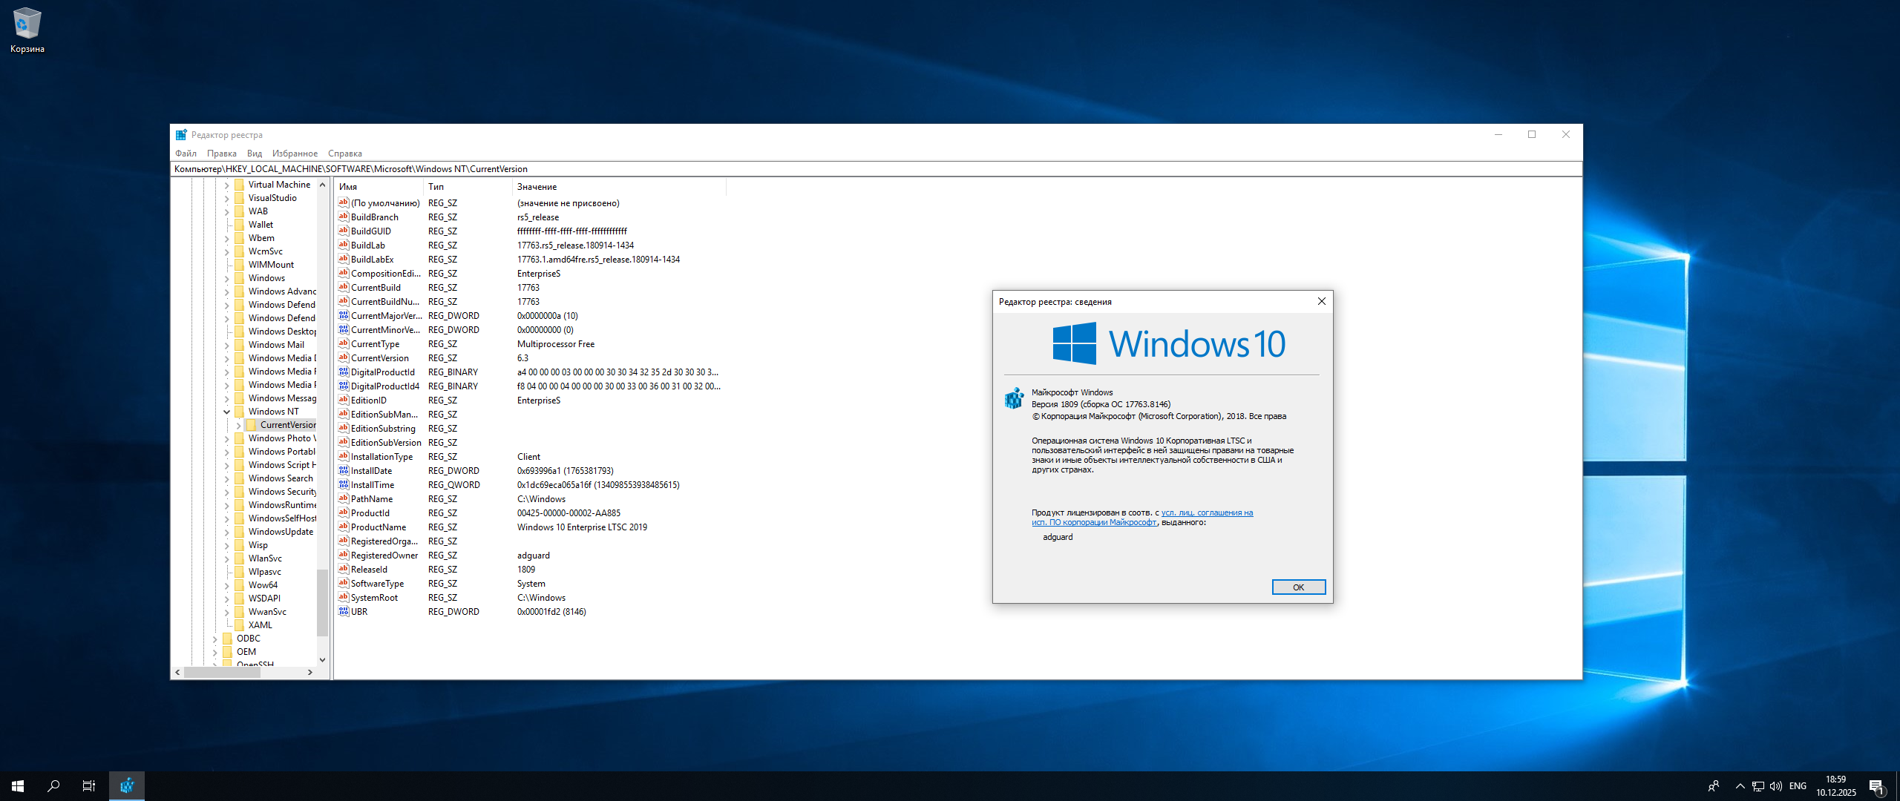Expand the ODBC tree node
This screenshot has height=801, width=1900.
point(215,639)
